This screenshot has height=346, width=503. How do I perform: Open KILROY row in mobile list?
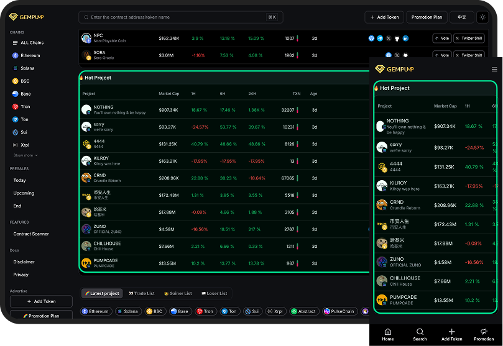pos(435,186)
